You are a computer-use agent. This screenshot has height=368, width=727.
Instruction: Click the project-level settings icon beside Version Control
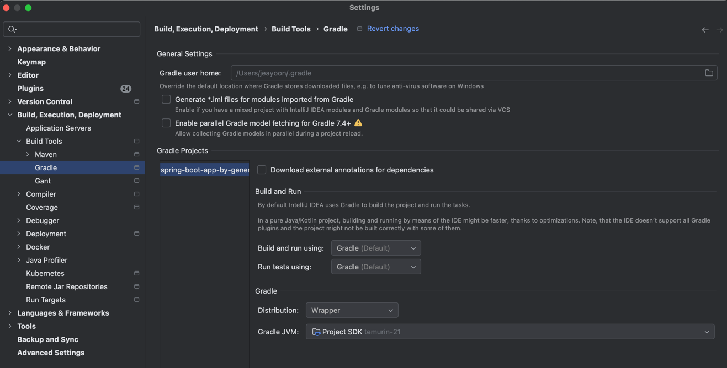click(x=136, y=102)
